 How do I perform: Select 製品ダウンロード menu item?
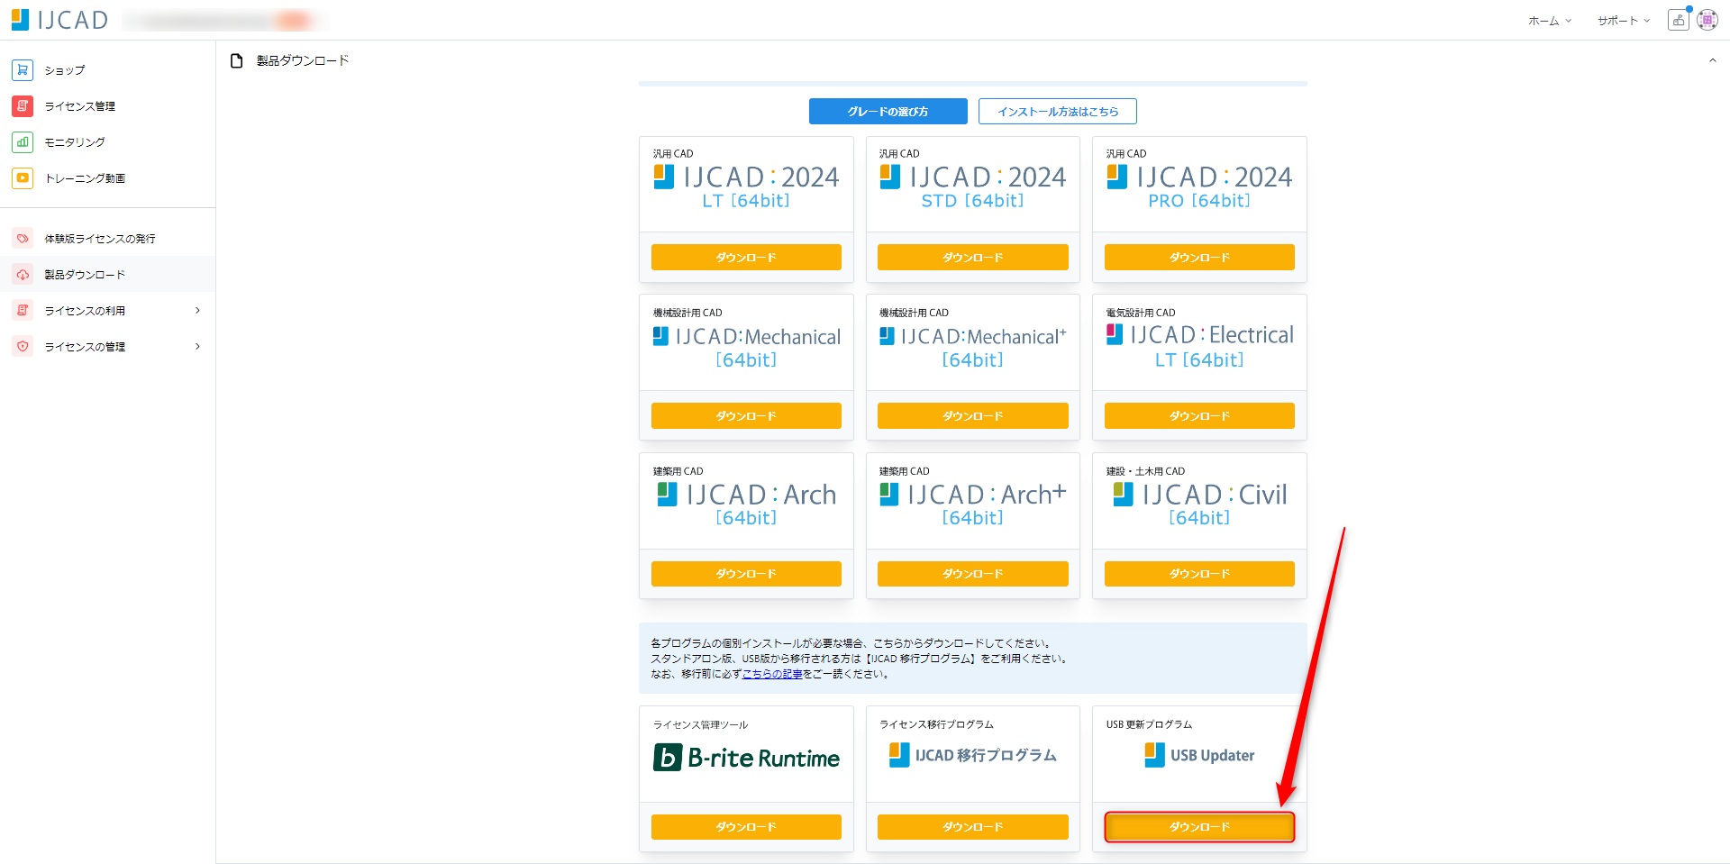click(108, 275)
